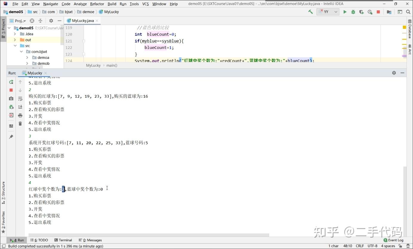The image size is (413, 249).
Task: Open Project panel gear options
Action: (x=51, y=21)
